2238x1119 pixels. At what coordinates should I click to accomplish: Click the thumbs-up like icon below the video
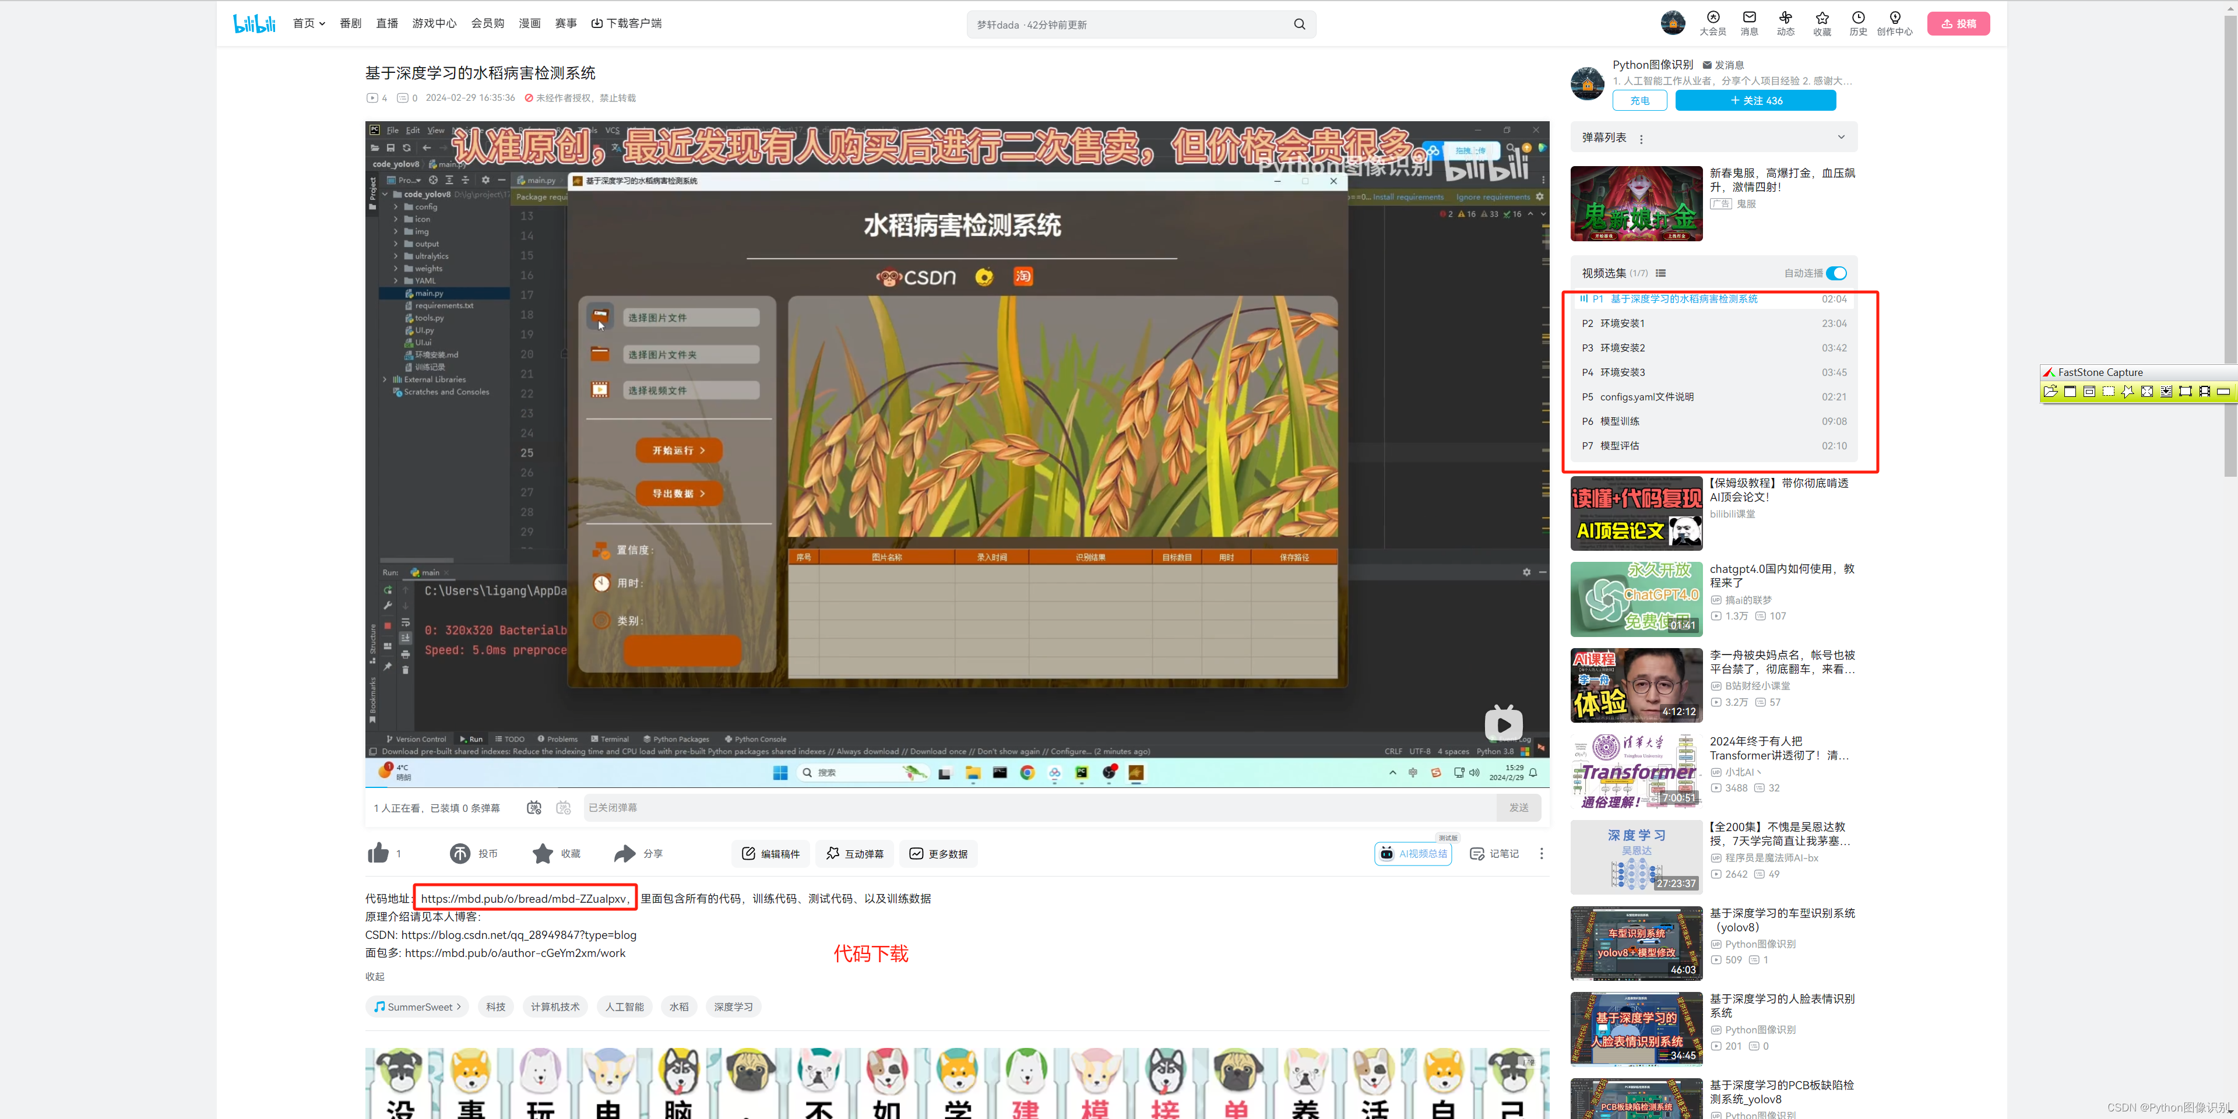click(x=378, y=853)
